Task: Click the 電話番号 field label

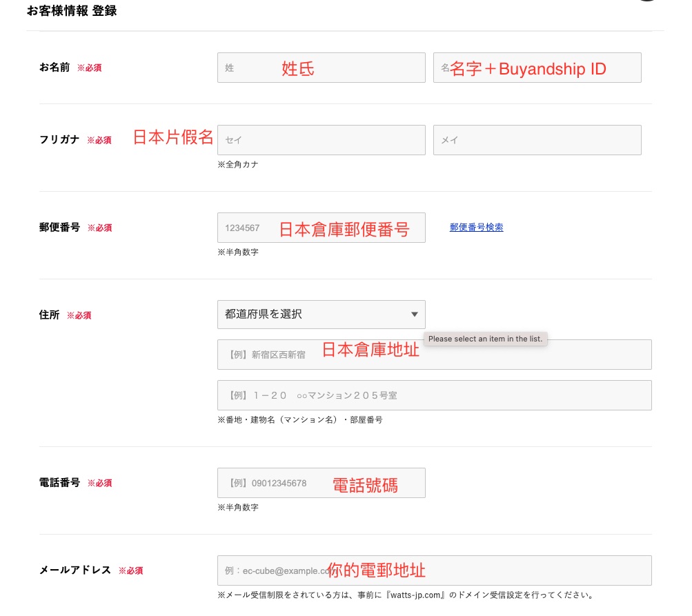Action: click(x=59, y=483)
